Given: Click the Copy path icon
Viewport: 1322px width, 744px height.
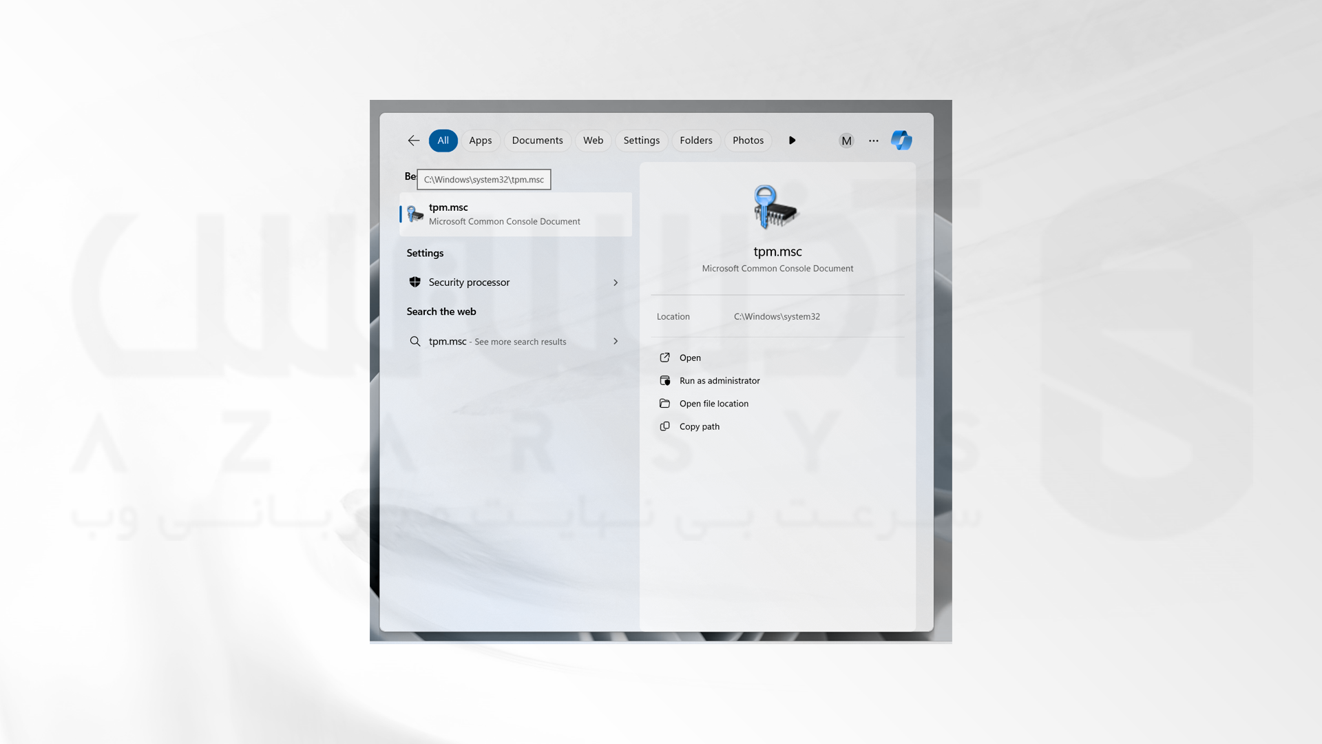Looking at the screenshot, I should 664,426.
